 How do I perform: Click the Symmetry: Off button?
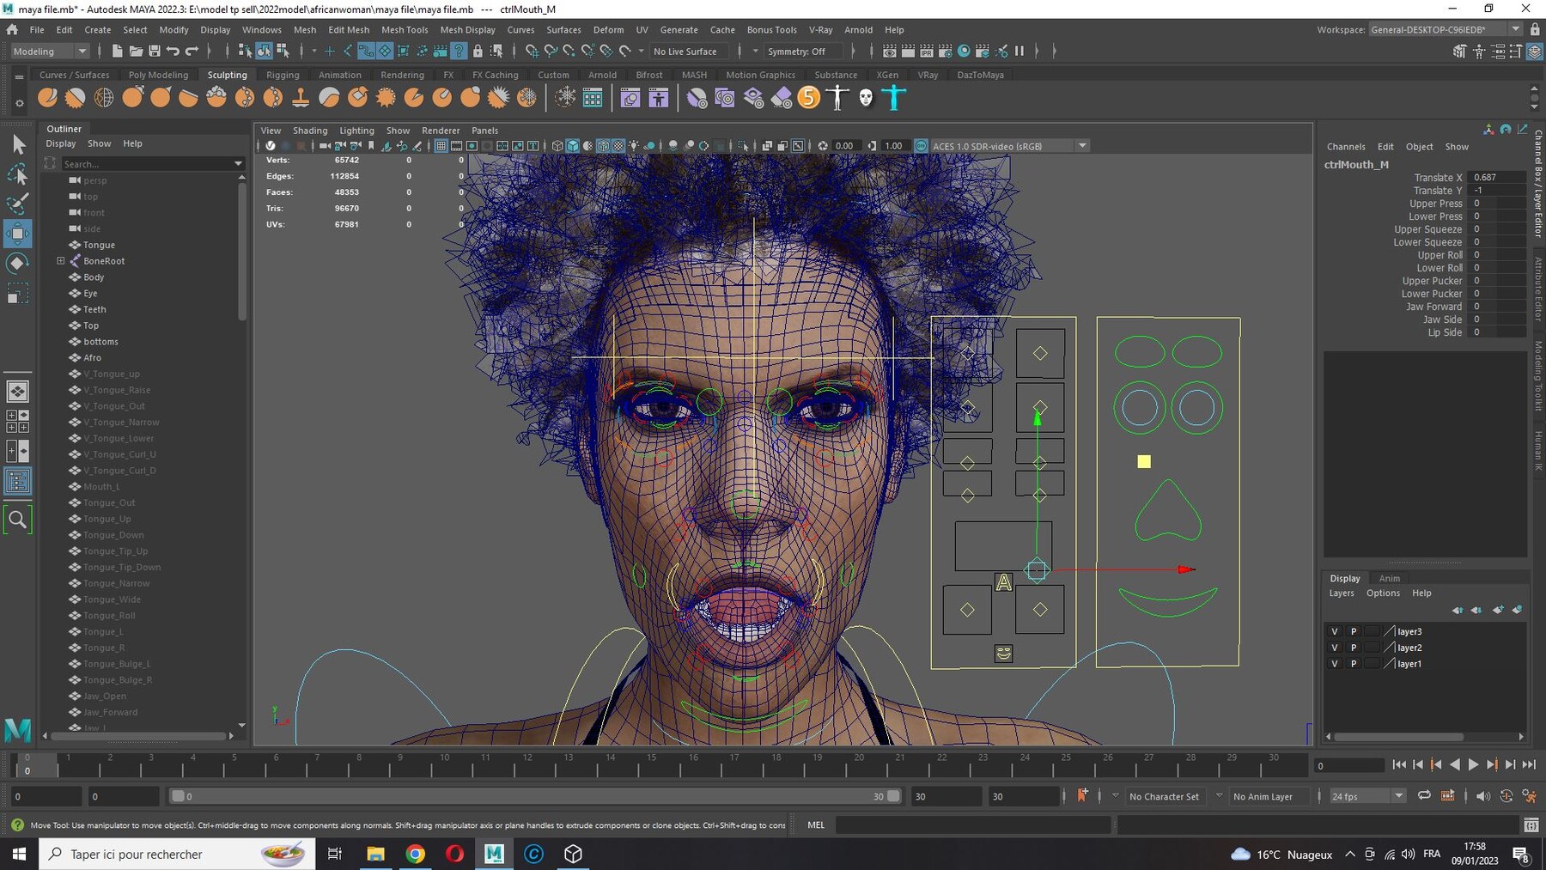pos(796,52)
